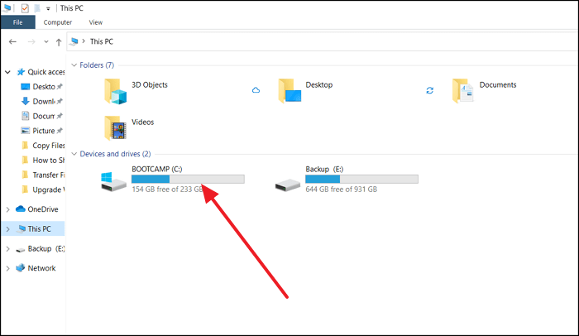Open the Customize Quick Access Toolbar dropdown

50,8
